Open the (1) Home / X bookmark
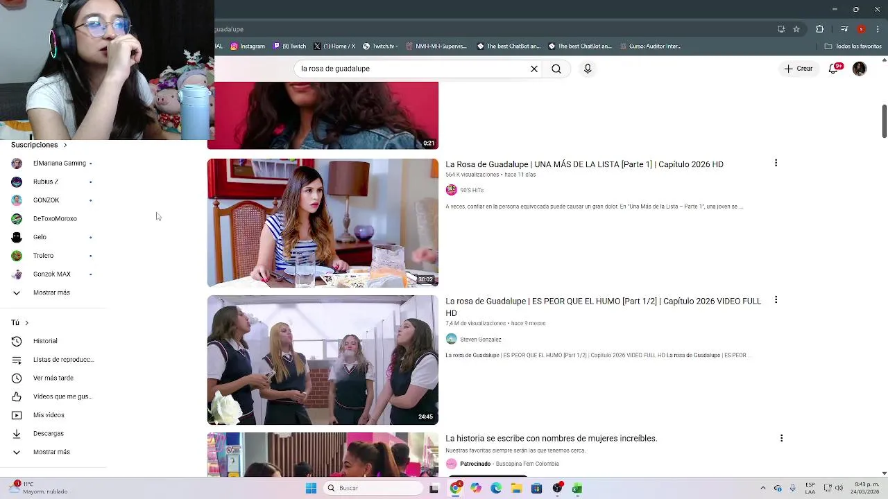The image size is (888, 499). pos(334,46)
